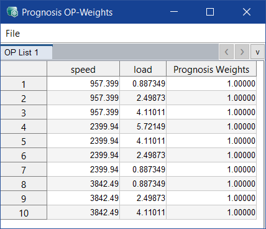Expand the tab list dropdown arrow
This screenshot has height=229, width=266.
click(x=257, y=52)
